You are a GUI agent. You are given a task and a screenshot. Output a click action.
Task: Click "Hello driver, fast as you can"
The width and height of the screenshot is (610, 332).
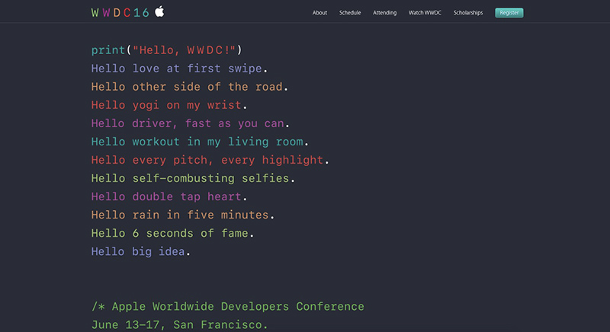189,123
